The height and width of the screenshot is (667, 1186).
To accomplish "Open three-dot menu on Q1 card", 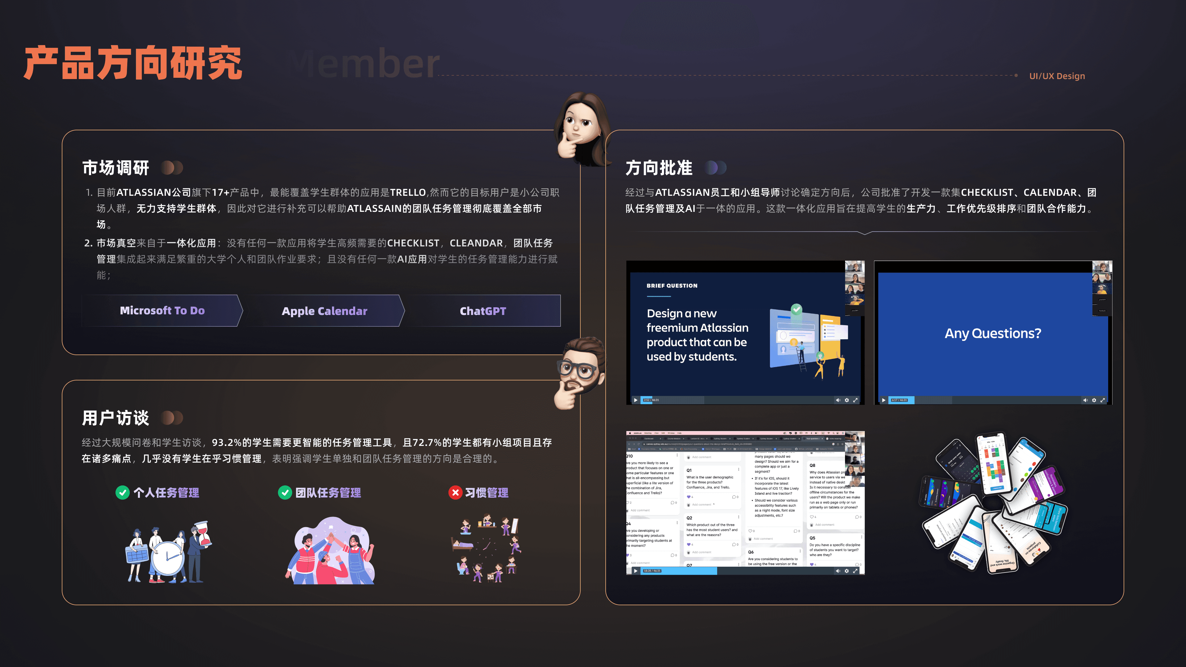I will pos(739,469).
